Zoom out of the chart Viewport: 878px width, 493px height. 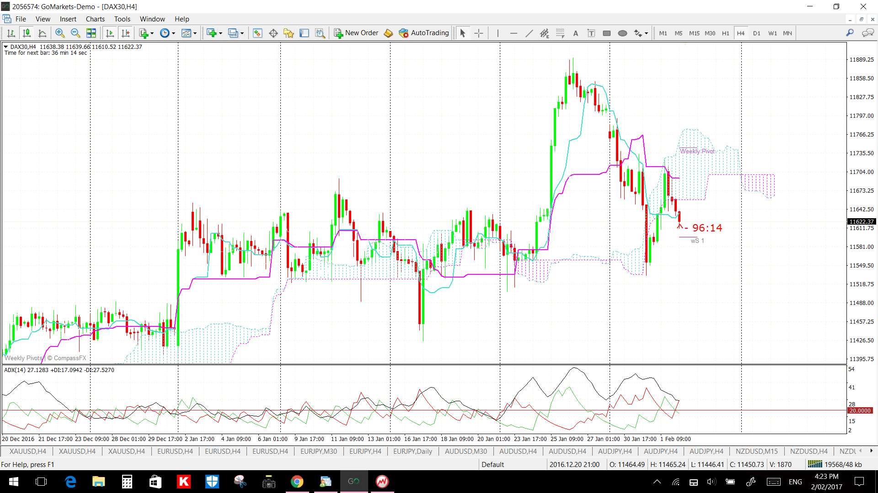pyautogui.click(x=75, y=33)
